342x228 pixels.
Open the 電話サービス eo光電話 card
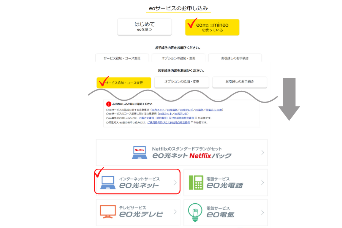[x=225, y=182]
